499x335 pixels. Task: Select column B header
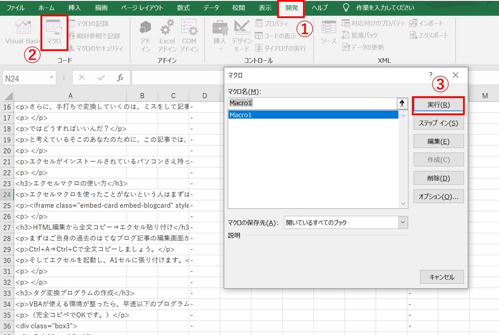click(142, 96)
